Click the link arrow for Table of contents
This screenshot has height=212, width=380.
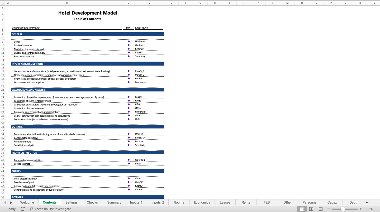129,45
